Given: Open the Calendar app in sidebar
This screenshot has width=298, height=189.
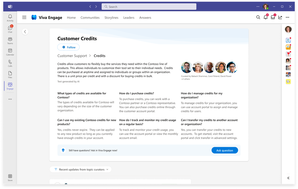Looking at the screenshot, I should (10, 52).
